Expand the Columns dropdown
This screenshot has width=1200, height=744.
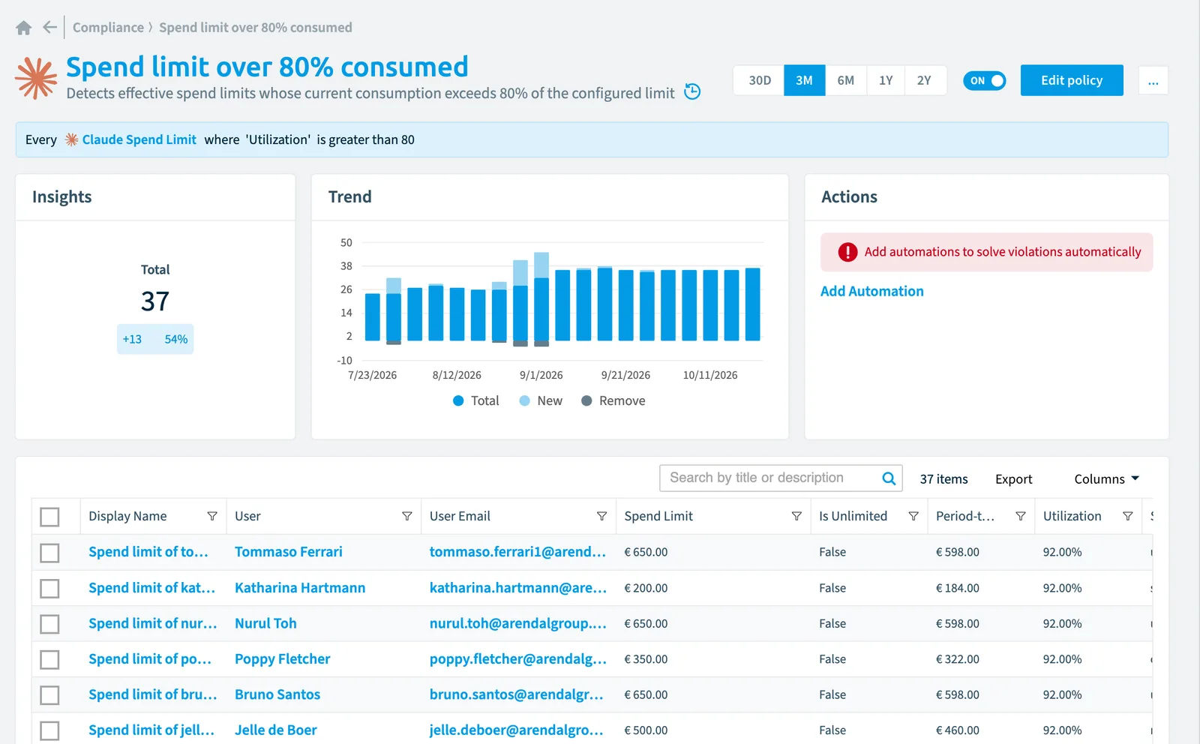tap(1106, 478)
